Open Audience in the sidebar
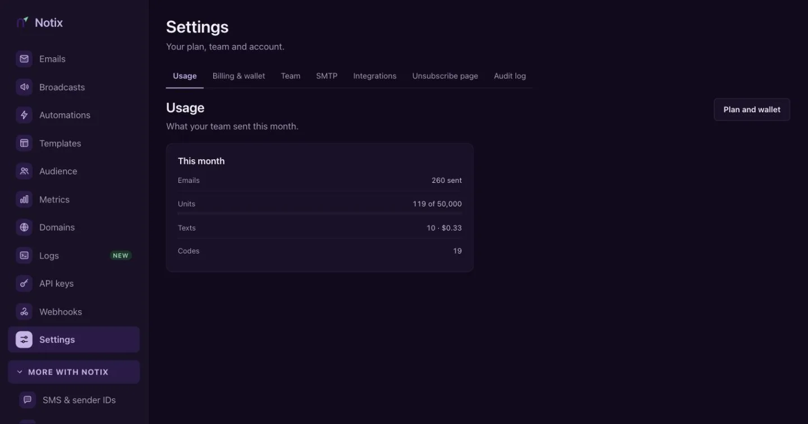Screen dimensions: 808x424 pyautogui.click(x=74, y=171)
